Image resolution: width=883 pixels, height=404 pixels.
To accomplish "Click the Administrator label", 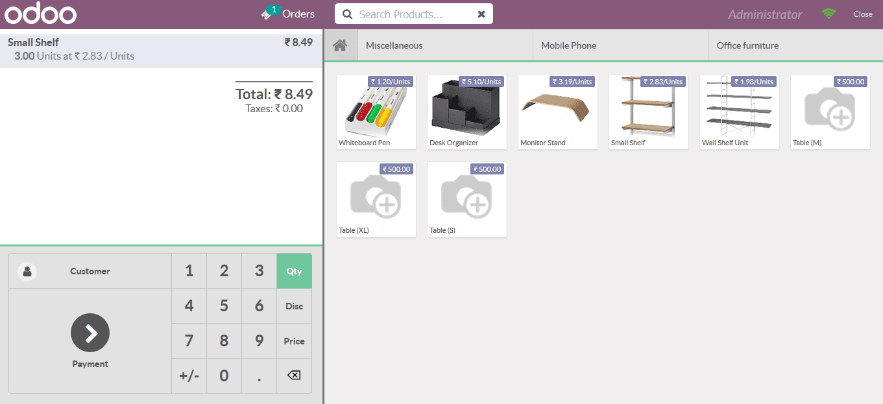I will tap(765, 13).
